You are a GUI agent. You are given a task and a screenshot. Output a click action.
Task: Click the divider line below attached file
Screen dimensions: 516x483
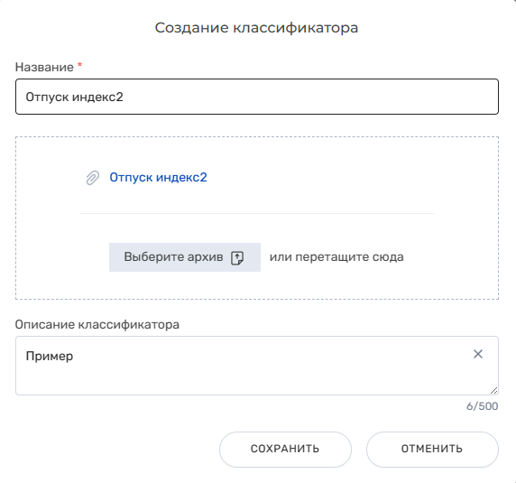coord(257,213)
